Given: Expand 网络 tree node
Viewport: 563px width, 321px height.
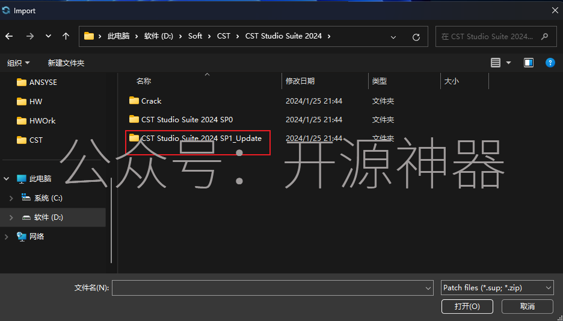Looking at the screenshot, I should [x=7, y=237].
